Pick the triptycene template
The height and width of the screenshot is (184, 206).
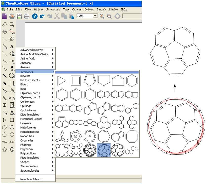(x=62, y=136)
